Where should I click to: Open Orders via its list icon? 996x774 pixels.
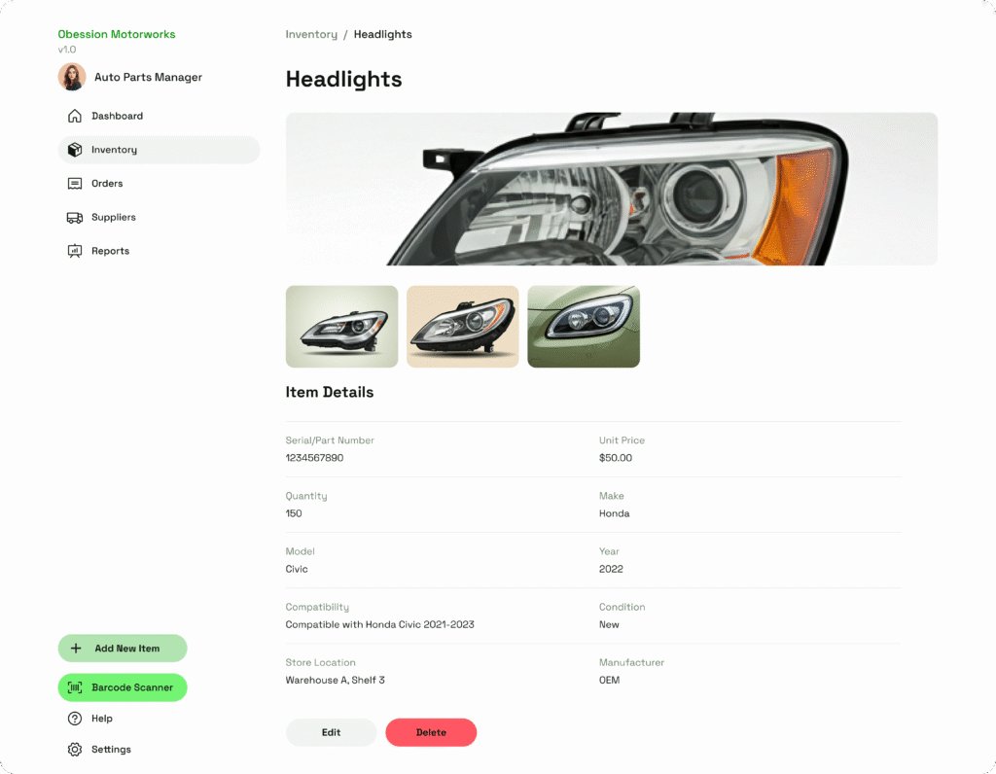74,183
